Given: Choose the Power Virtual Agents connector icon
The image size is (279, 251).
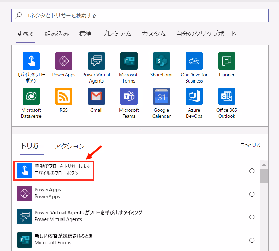Looking at the screenshot, I should pos(96,61).
